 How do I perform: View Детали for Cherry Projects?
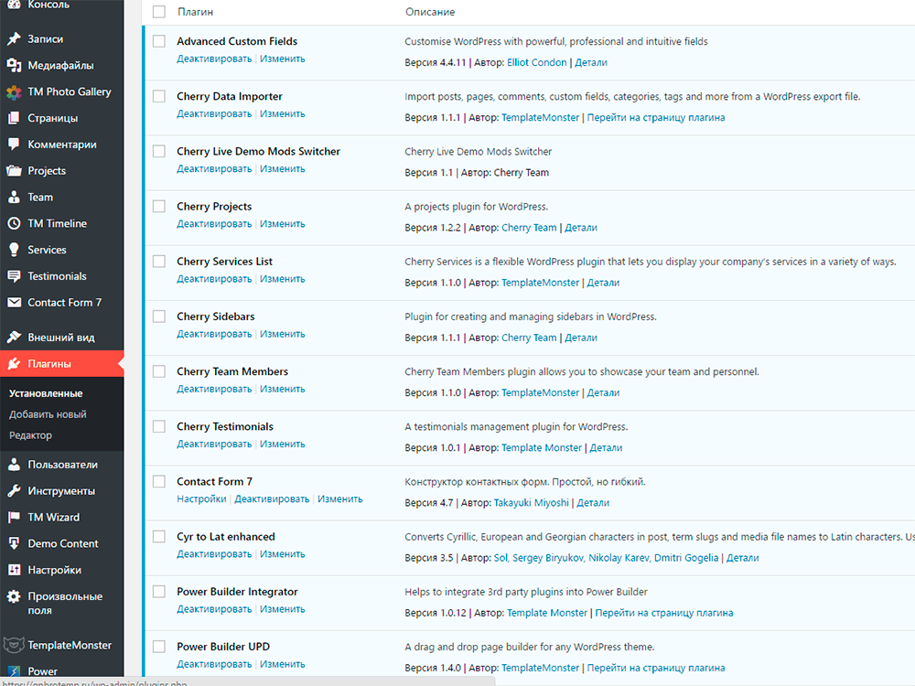pos(581,228)
